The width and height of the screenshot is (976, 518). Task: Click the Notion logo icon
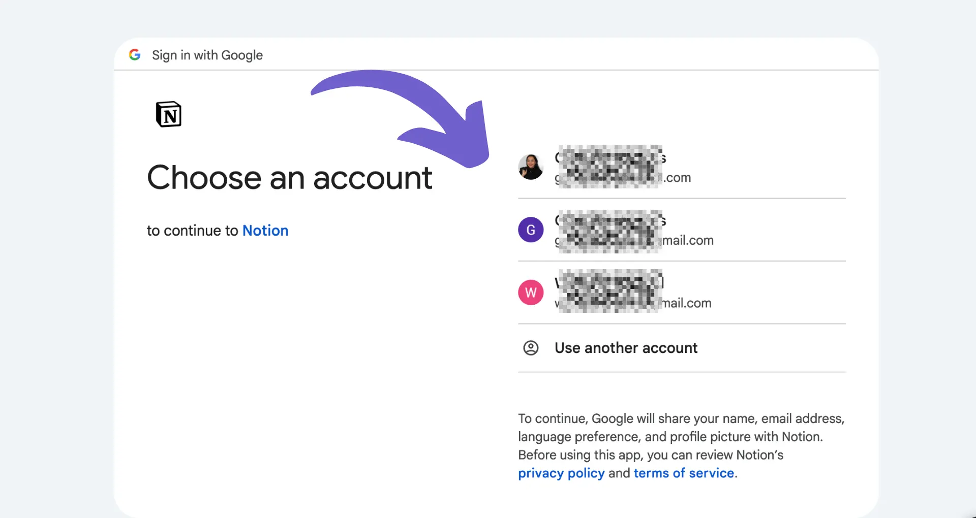point(169,114)
